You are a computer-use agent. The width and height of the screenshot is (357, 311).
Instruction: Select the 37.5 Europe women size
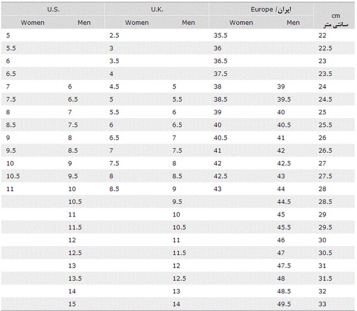tap(221, 74)
